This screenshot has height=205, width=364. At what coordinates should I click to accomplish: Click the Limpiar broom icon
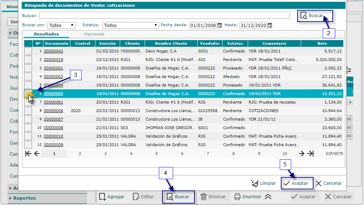pos(255,183)
